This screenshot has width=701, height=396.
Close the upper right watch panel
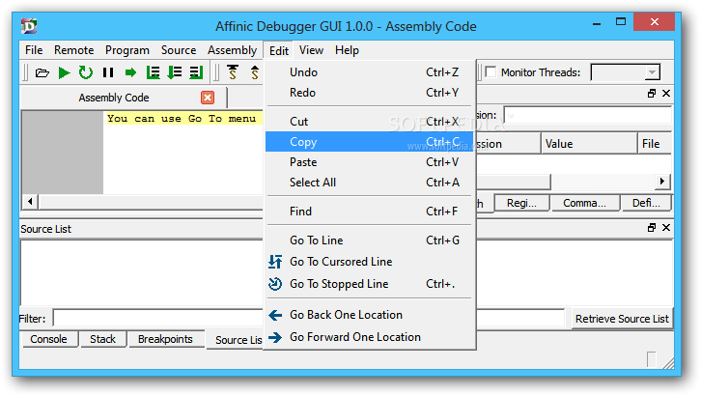click(666, 93)
